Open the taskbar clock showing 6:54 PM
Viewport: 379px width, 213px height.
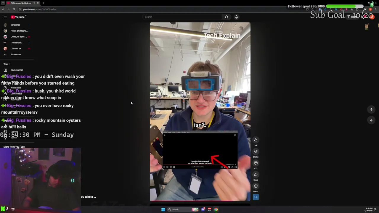click(x=369, y=209)
